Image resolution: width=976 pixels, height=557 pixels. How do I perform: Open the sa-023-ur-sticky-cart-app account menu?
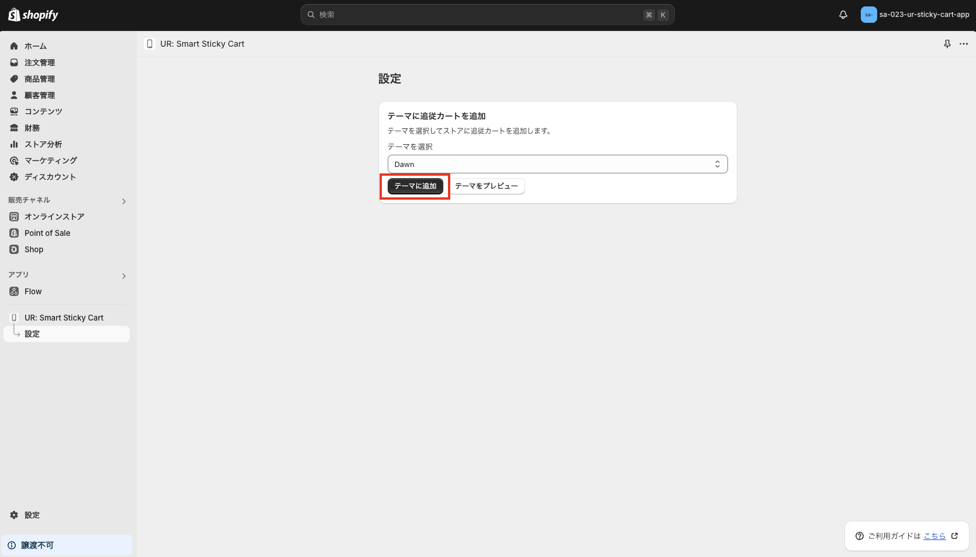point(915,15)
